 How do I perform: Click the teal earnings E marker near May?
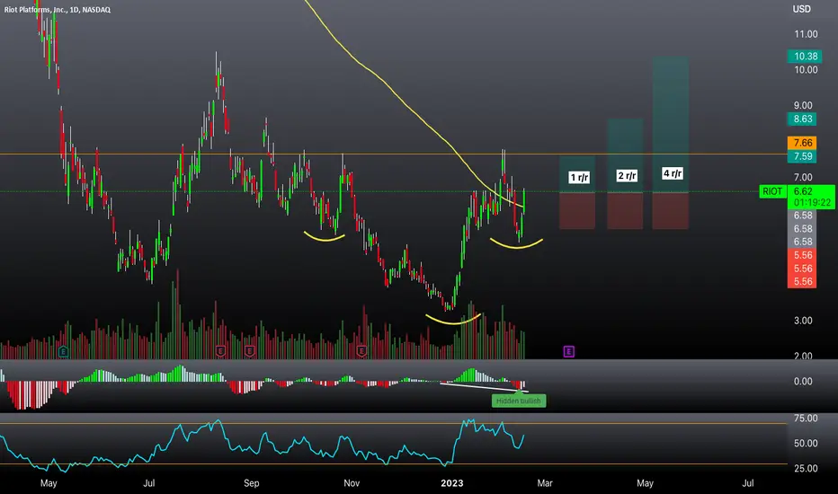64,351
